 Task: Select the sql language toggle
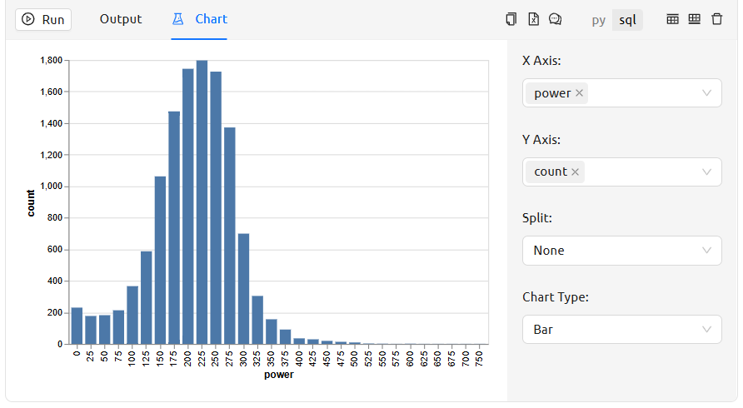(x=627, y=20)
